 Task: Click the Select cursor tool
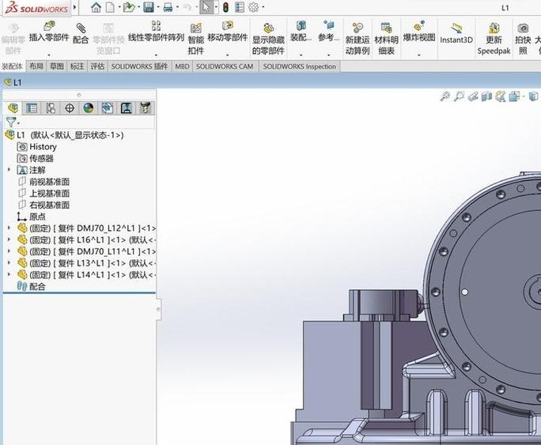click(206, 7)
